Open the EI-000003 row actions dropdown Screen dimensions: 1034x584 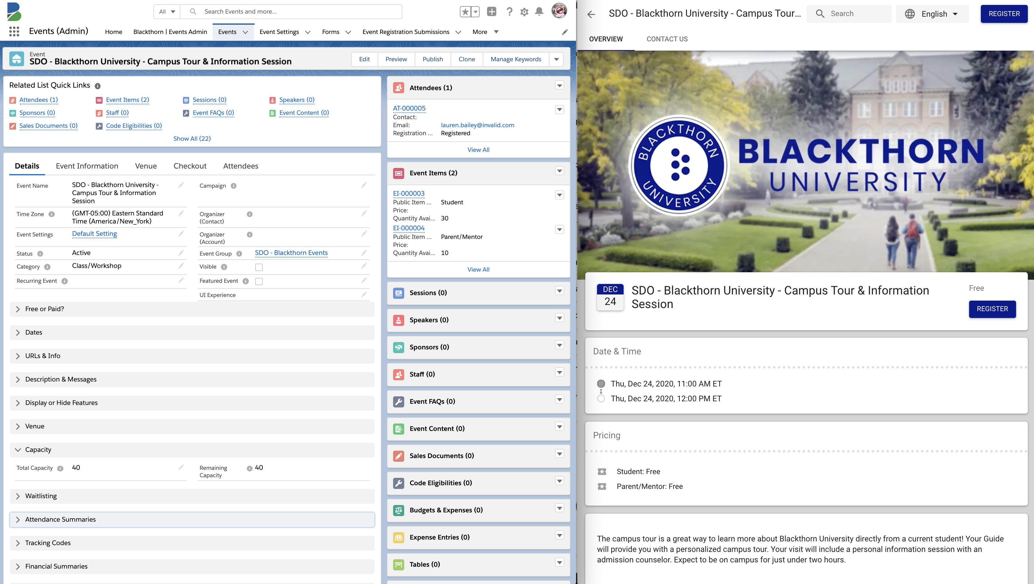coord(559,195)
